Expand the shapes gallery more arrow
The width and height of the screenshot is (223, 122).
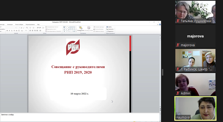point(76,31)
